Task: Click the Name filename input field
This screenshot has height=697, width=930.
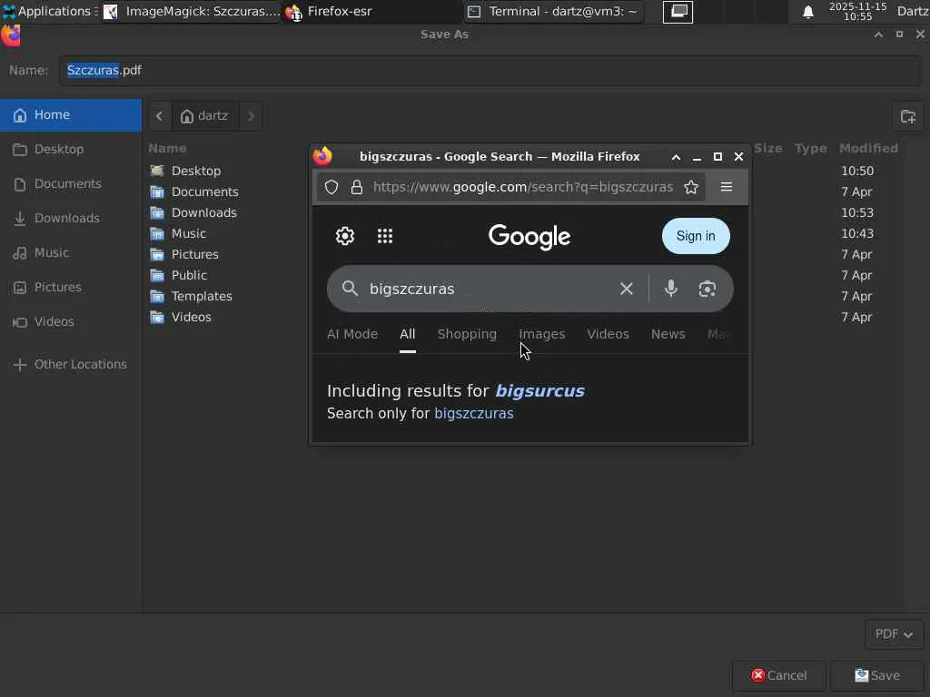Action: point(490,71)
